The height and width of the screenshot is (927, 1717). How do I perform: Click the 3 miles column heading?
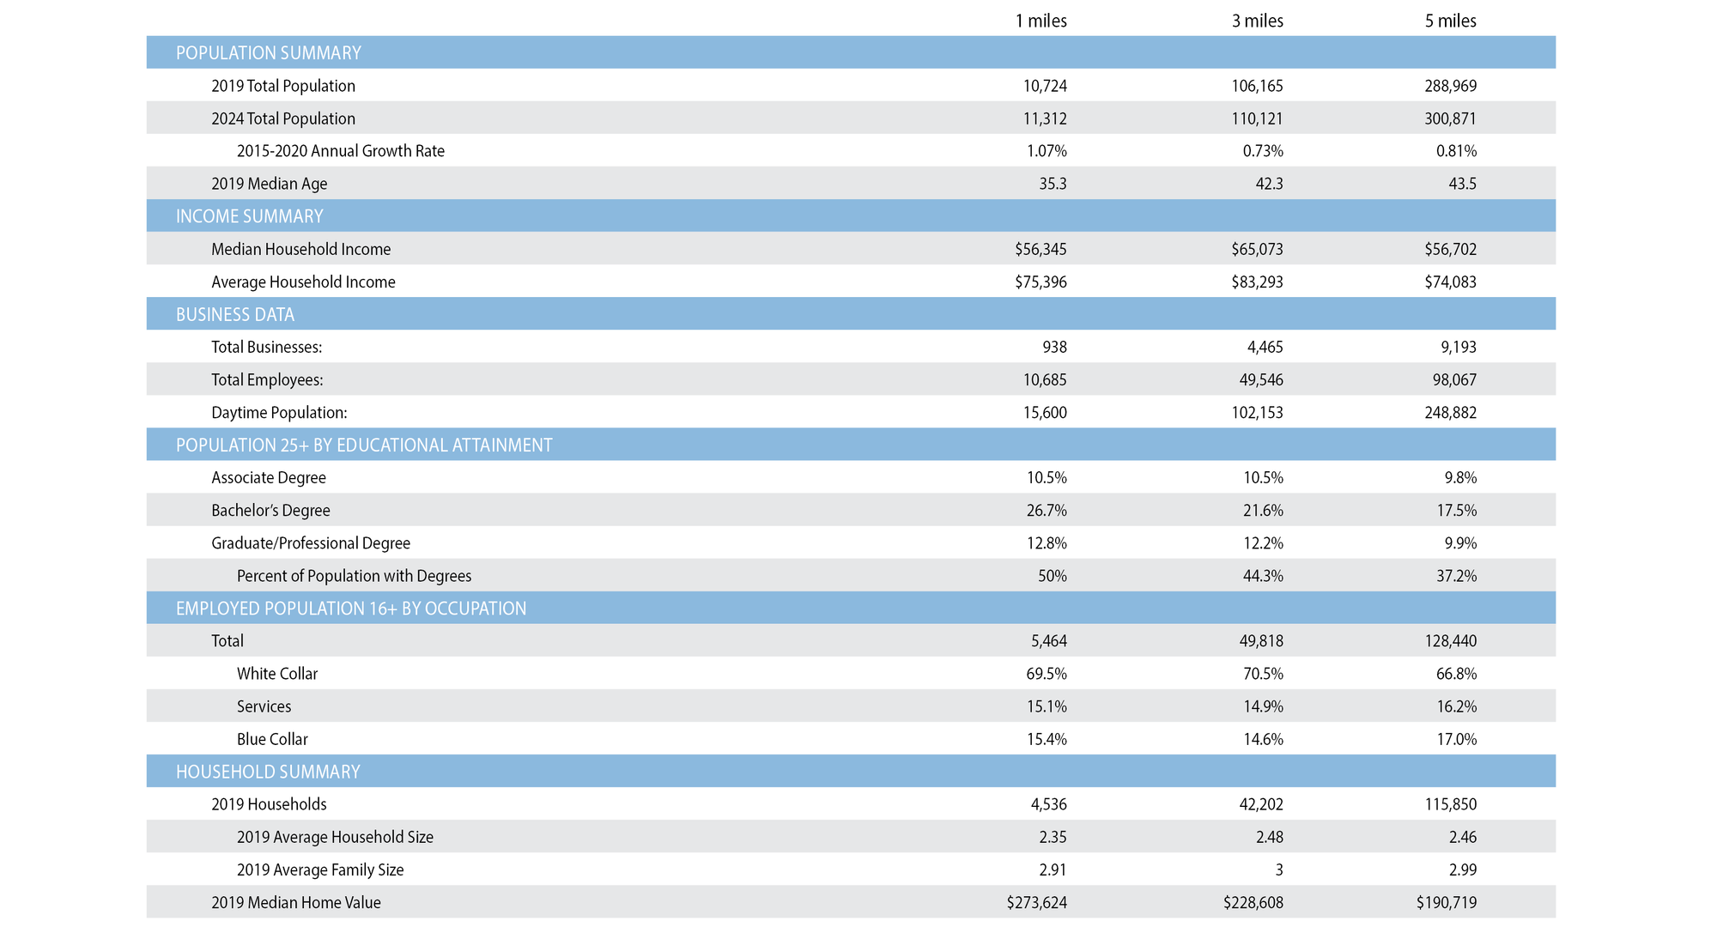[1257, 21]
